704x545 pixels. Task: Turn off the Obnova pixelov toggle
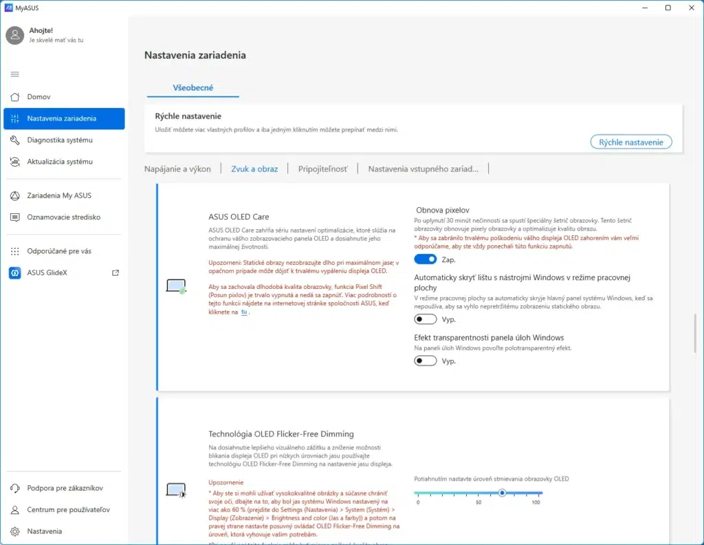click(x=425, y=259)
